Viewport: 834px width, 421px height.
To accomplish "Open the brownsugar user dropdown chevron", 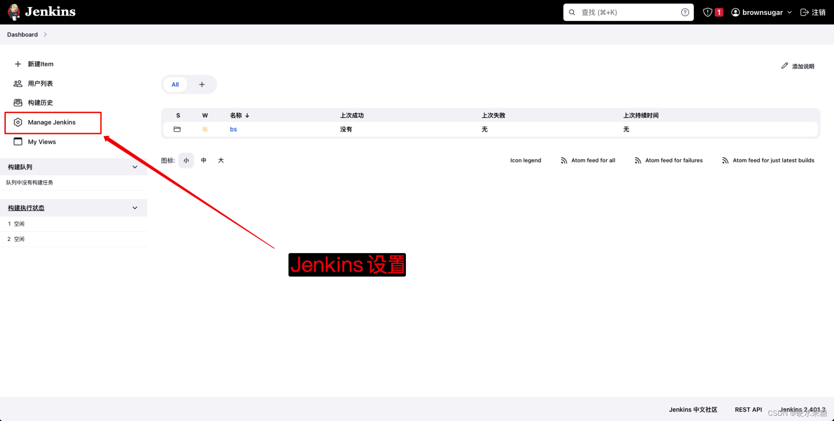I will pos(789,12).
